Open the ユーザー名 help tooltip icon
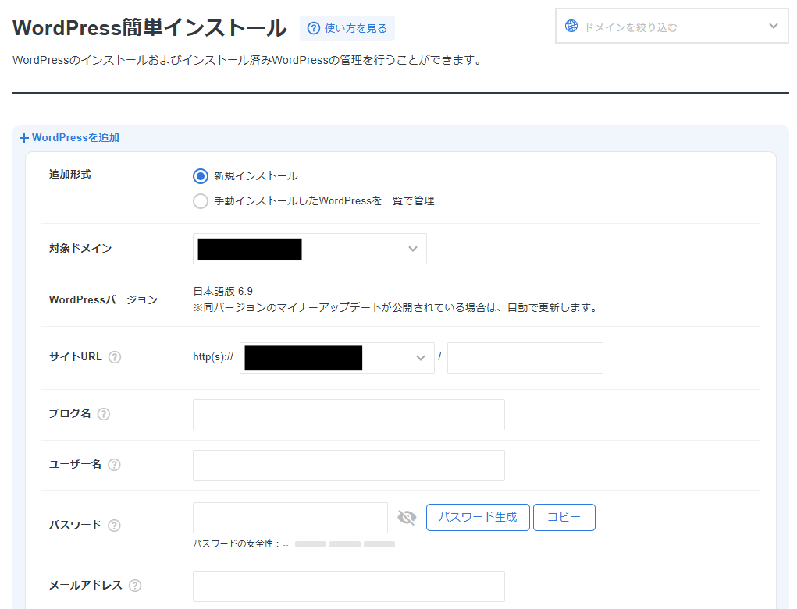The width and height of the screenshot is (797, 609). (114, 464)
